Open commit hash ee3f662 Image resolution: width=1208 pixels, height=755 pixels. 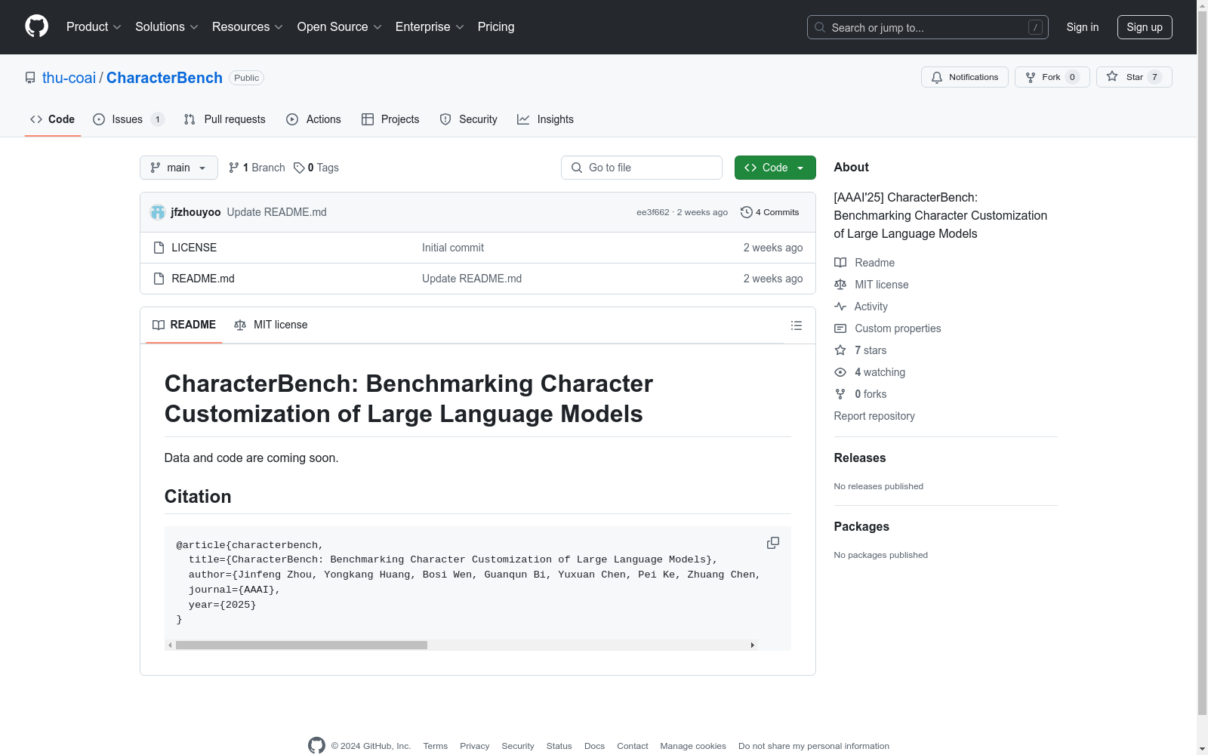click(653, 212)
